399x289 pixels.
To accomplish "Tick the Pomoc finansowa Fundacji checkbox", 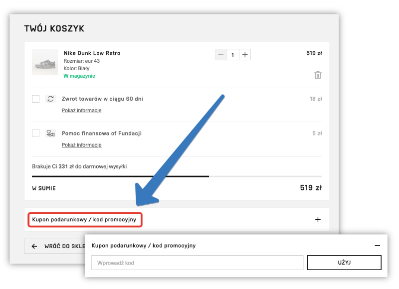I will (x=36, y=134).
